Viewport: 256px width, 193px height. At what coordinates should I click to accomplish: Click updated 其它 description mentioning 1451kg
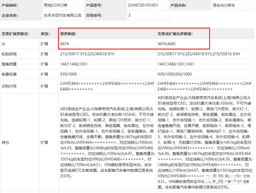pos(205,143)
